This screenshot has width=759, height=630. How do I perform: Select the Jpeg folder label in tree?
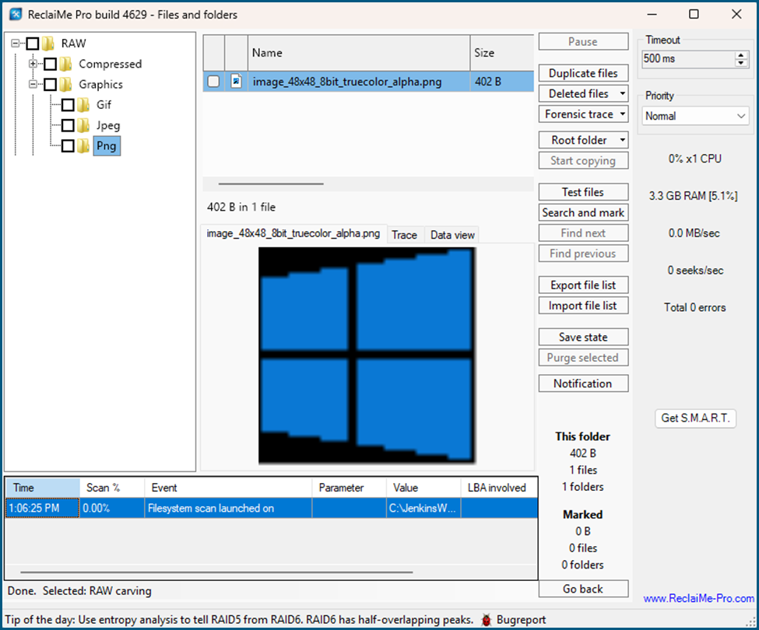click(108, 126)
